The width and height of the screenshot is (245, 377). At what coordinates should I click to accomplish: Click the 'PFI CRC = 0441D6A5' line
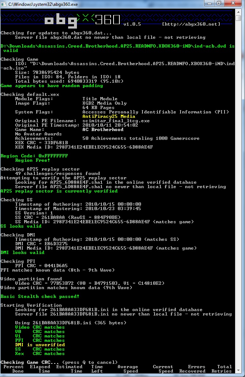[41, 266]
